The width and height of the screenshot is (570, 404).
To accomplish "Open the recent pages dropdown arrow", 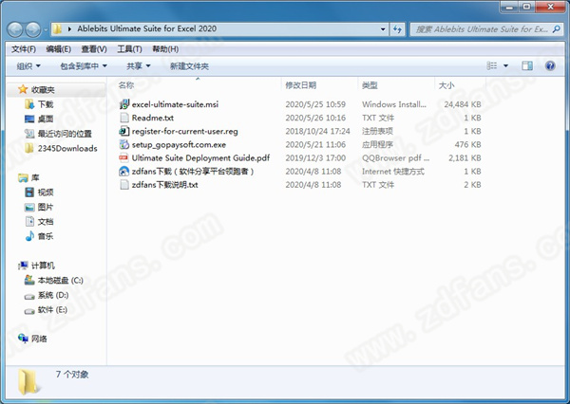I will tap(46, 29).
